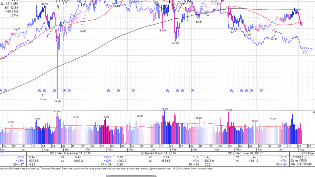Click the Oct month label on time axis
Viewport: 315px width, 177px height.
click(88, 149)
